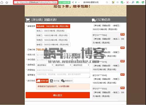Open the yellow-green extension icon in toolbar
This screenshot has height=105, width=146.
113,2
